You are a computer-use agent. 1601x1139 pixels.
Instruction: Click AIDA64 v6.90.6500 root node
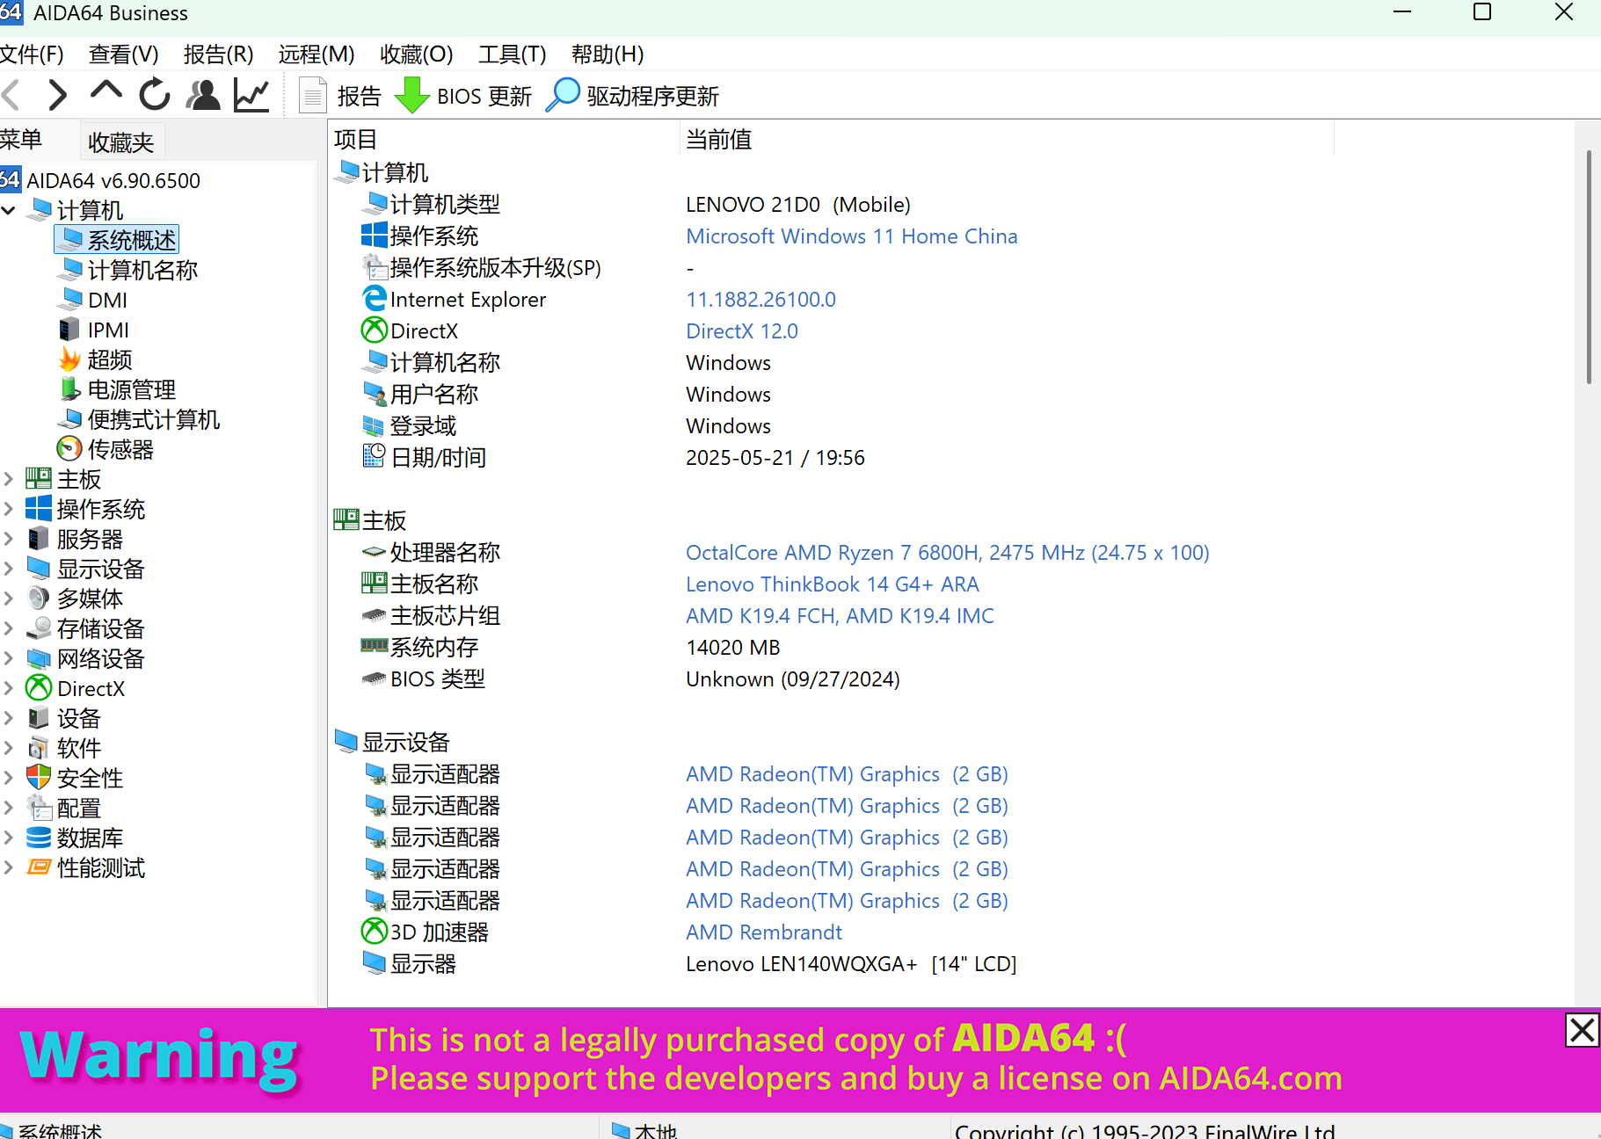[100, 181]
